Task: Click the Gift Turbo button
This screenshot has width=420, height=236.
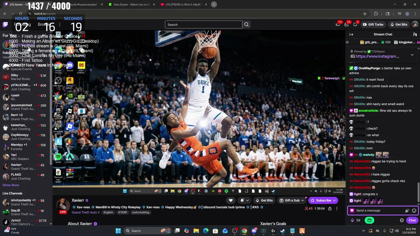Action: (373, 25)
